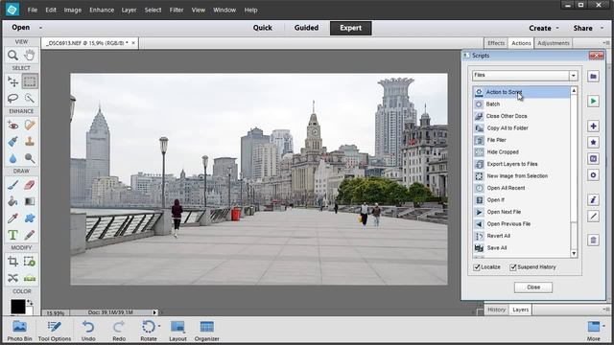
Task: Open the Enhance menu
Action: click(x=102, y=10)
